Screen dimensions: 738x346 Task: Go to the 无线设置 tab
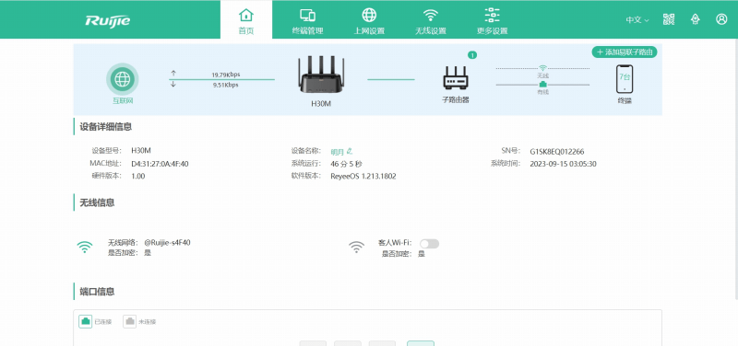click(430, 19)
